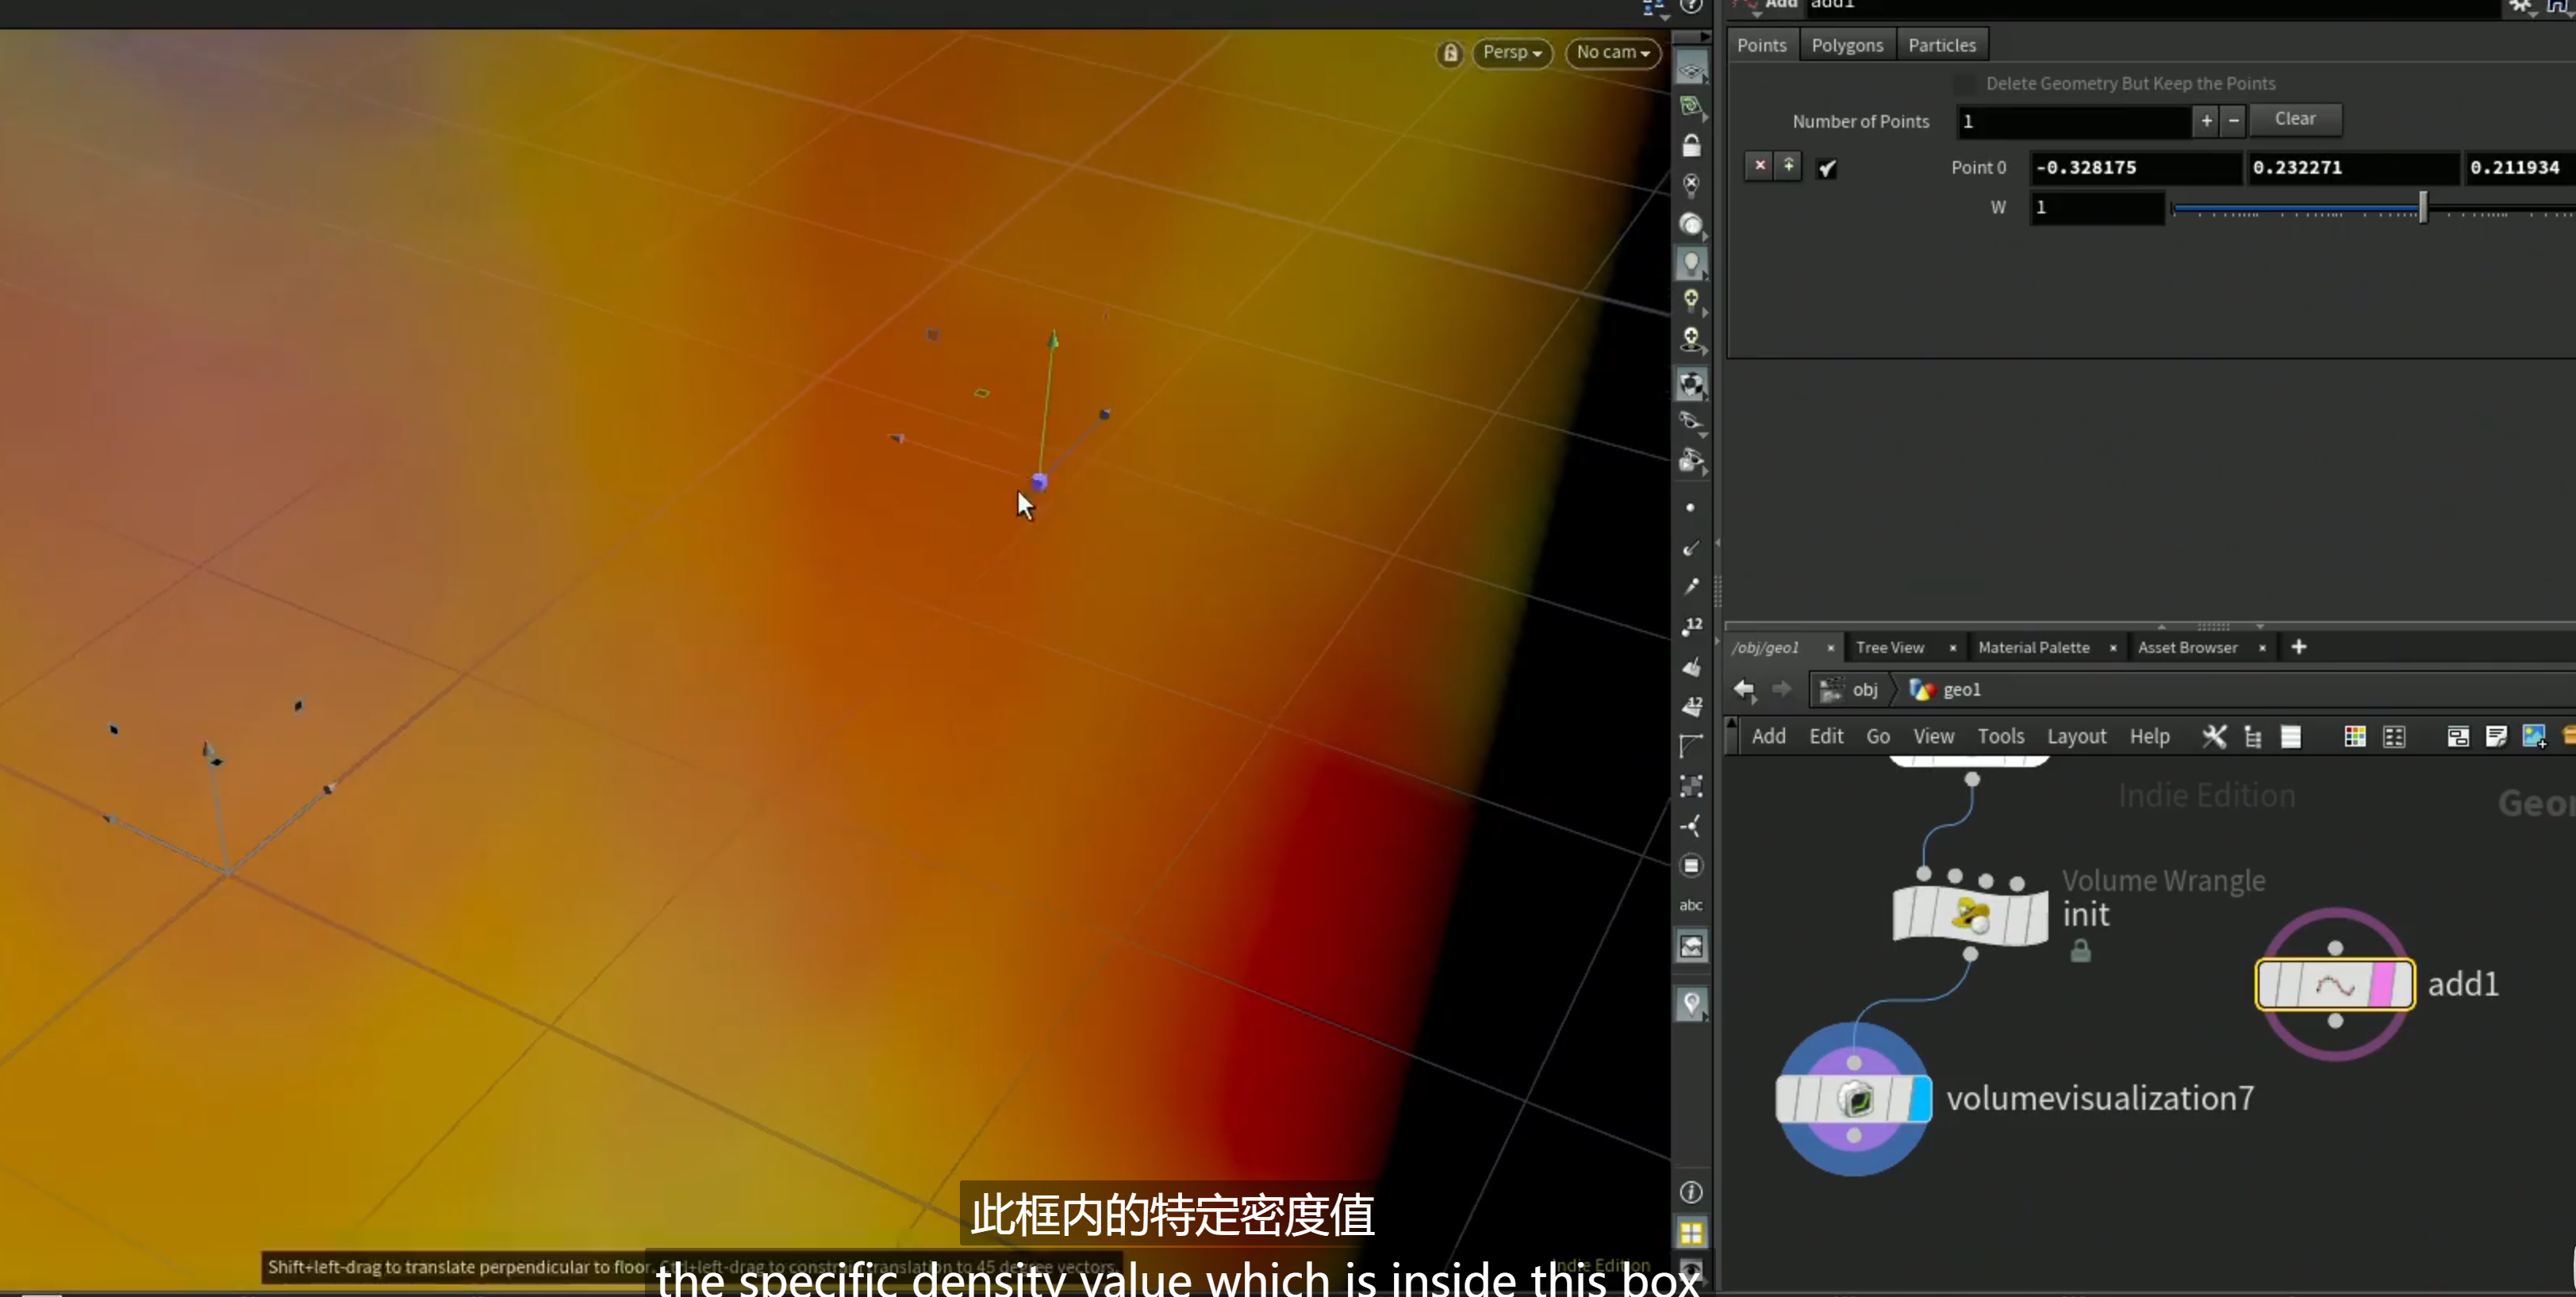Click the Point 0 X value field
The height and width of the screenshot is (1297, 2576).
[x=2136, y=168]
